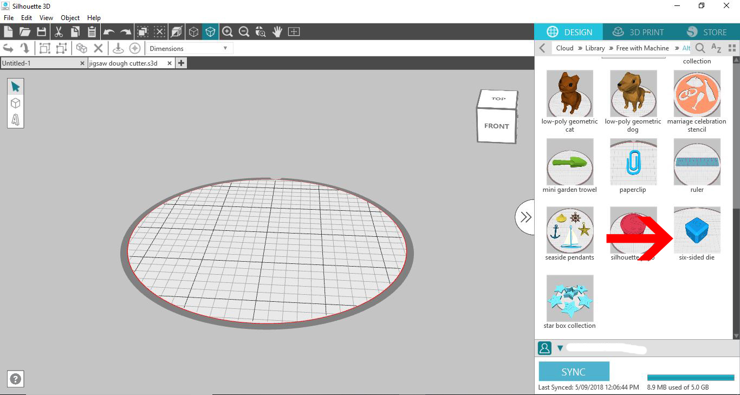Viewport: 740px width, 395px height.
Task: Toggle the perspective view cube icon
Action: [x=177, y=32]
